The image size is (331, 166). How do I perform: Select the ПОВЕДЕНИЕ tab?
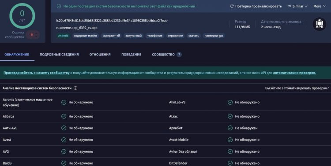pos(132,55)
